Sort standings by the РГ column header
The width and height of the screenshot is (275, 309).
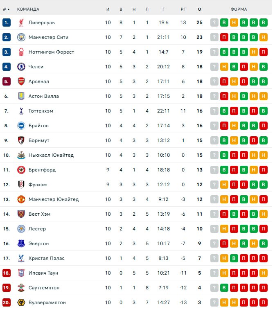click(x=183, y=9)
